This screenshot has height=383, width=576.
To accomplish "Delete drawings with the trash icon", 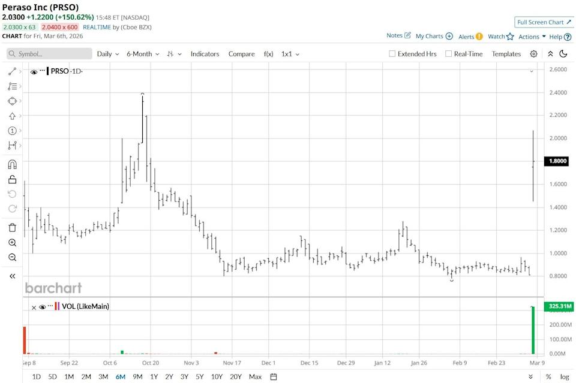I will 12,228.
